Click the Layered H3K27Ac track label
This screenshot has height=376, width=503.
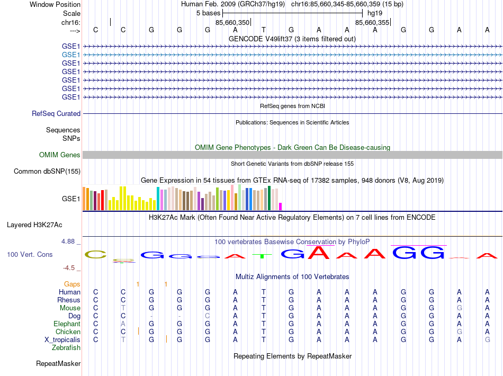tap(34, 225)
